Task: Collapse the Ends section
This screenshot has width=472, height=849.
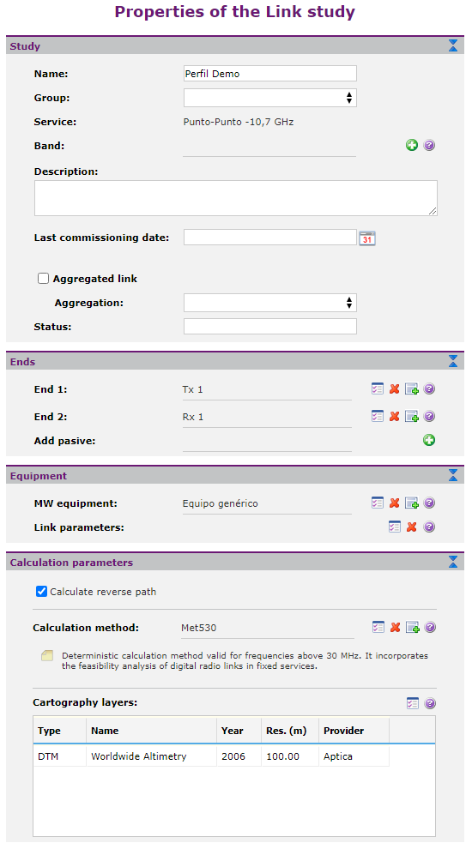Action: (453, 362)
